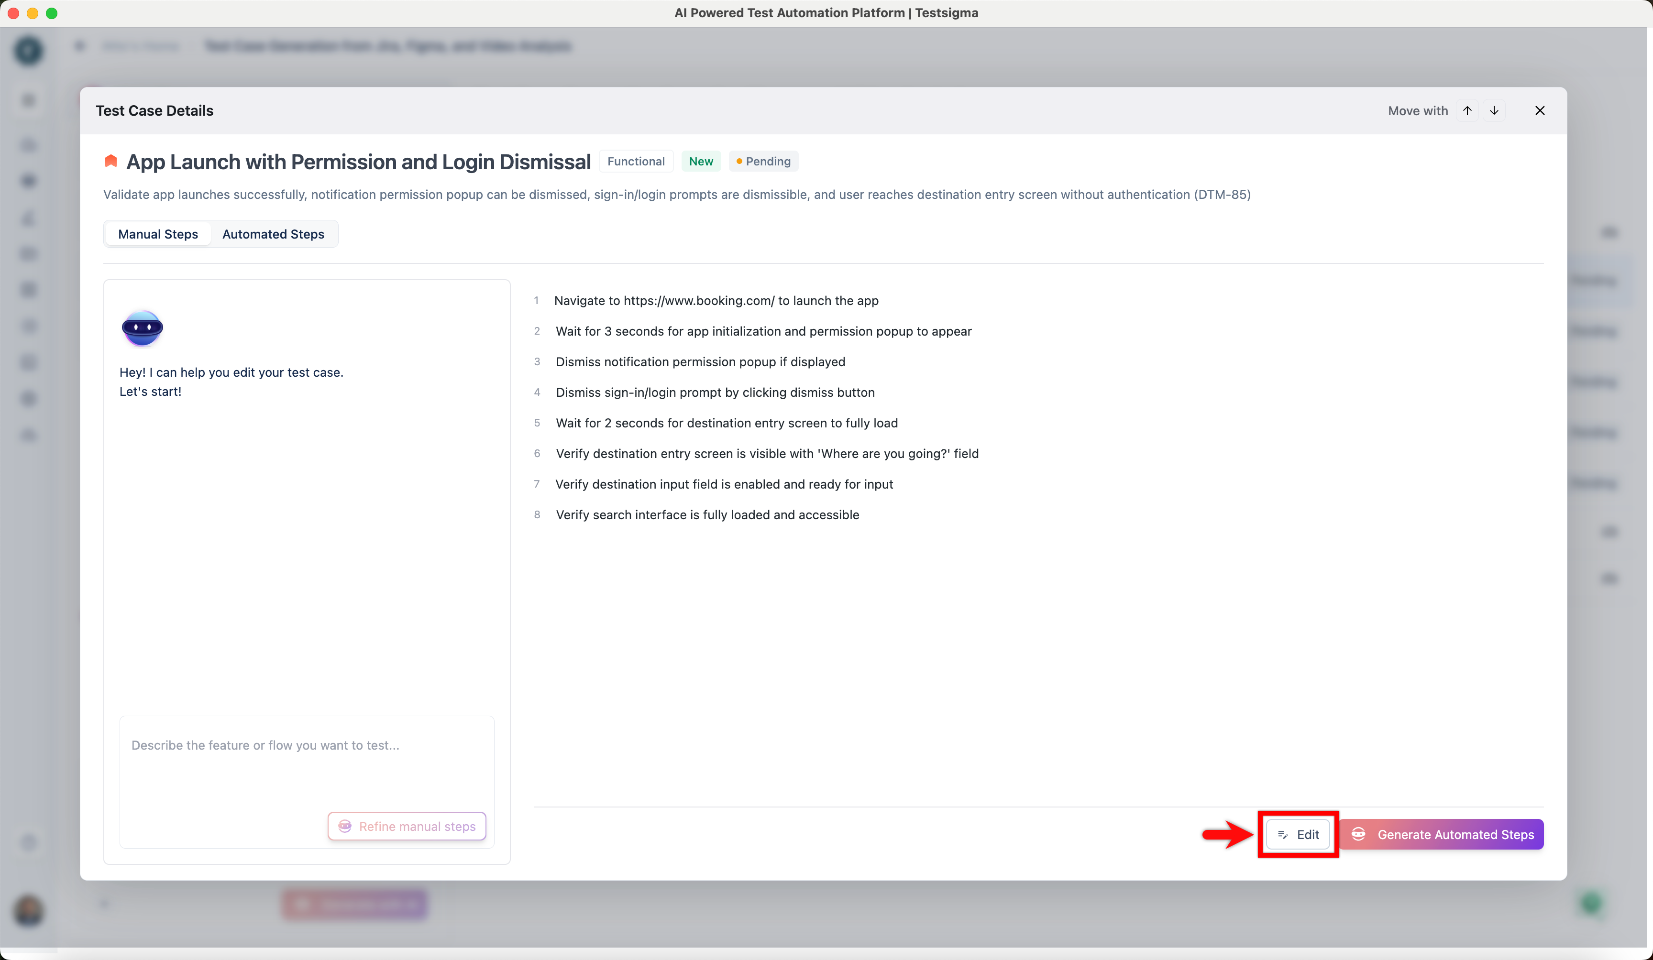This screenshot has width=1653, height=960.
Task: Switch to the Automated Steps tab
Action: point(273,234)
